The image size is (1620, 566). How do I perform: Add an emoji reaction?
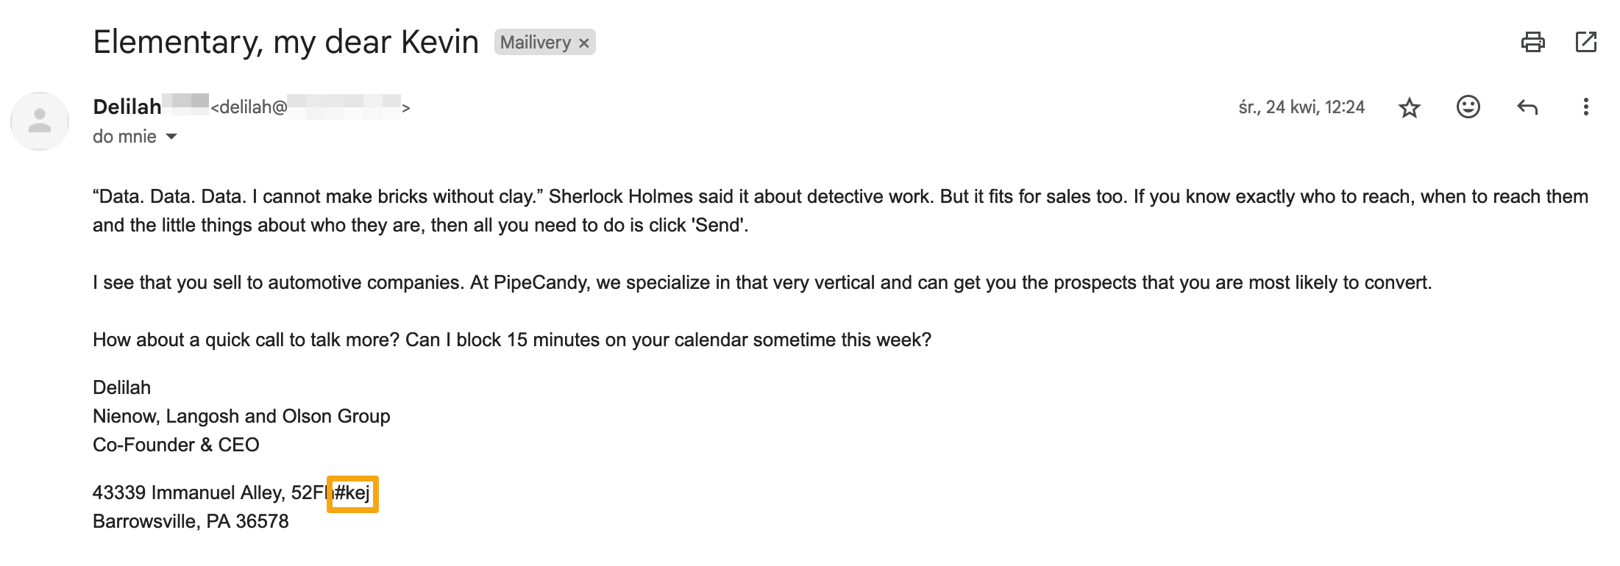[x=1468, y=107]
